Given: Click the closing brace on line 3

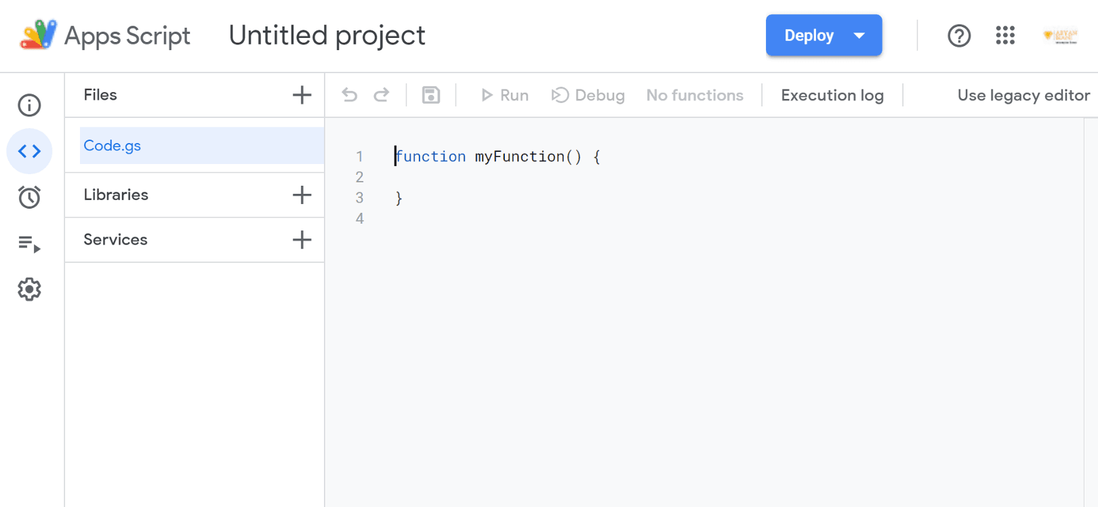Looking at the screenshot, I should [399, 198].
